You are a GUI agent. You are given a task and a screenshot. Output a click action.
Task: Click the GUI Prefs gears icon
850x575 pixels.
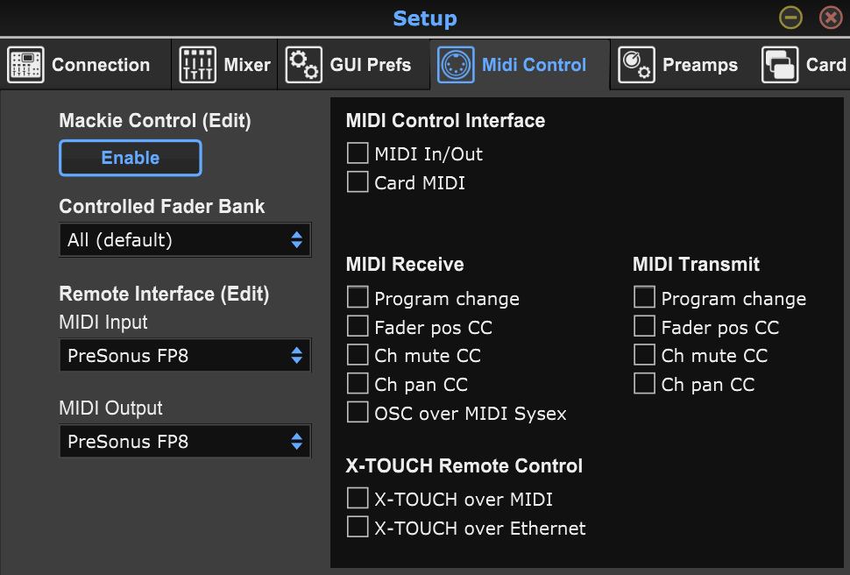click(304, 65)
